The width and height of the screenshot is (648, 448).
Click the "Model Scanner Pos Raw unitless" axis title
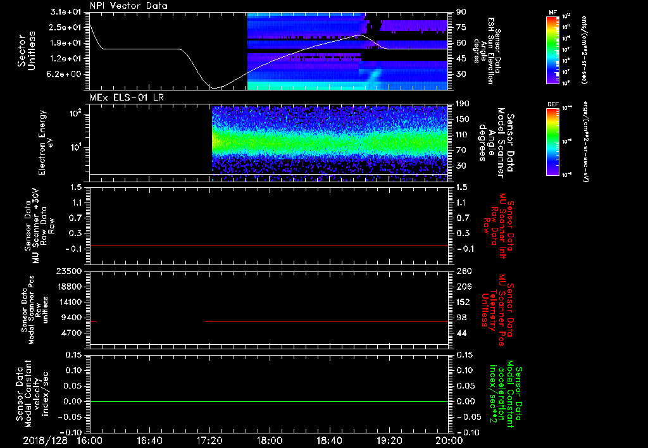34,310
